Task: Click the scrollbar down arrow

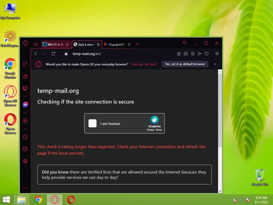Action: tap(220, 191)
